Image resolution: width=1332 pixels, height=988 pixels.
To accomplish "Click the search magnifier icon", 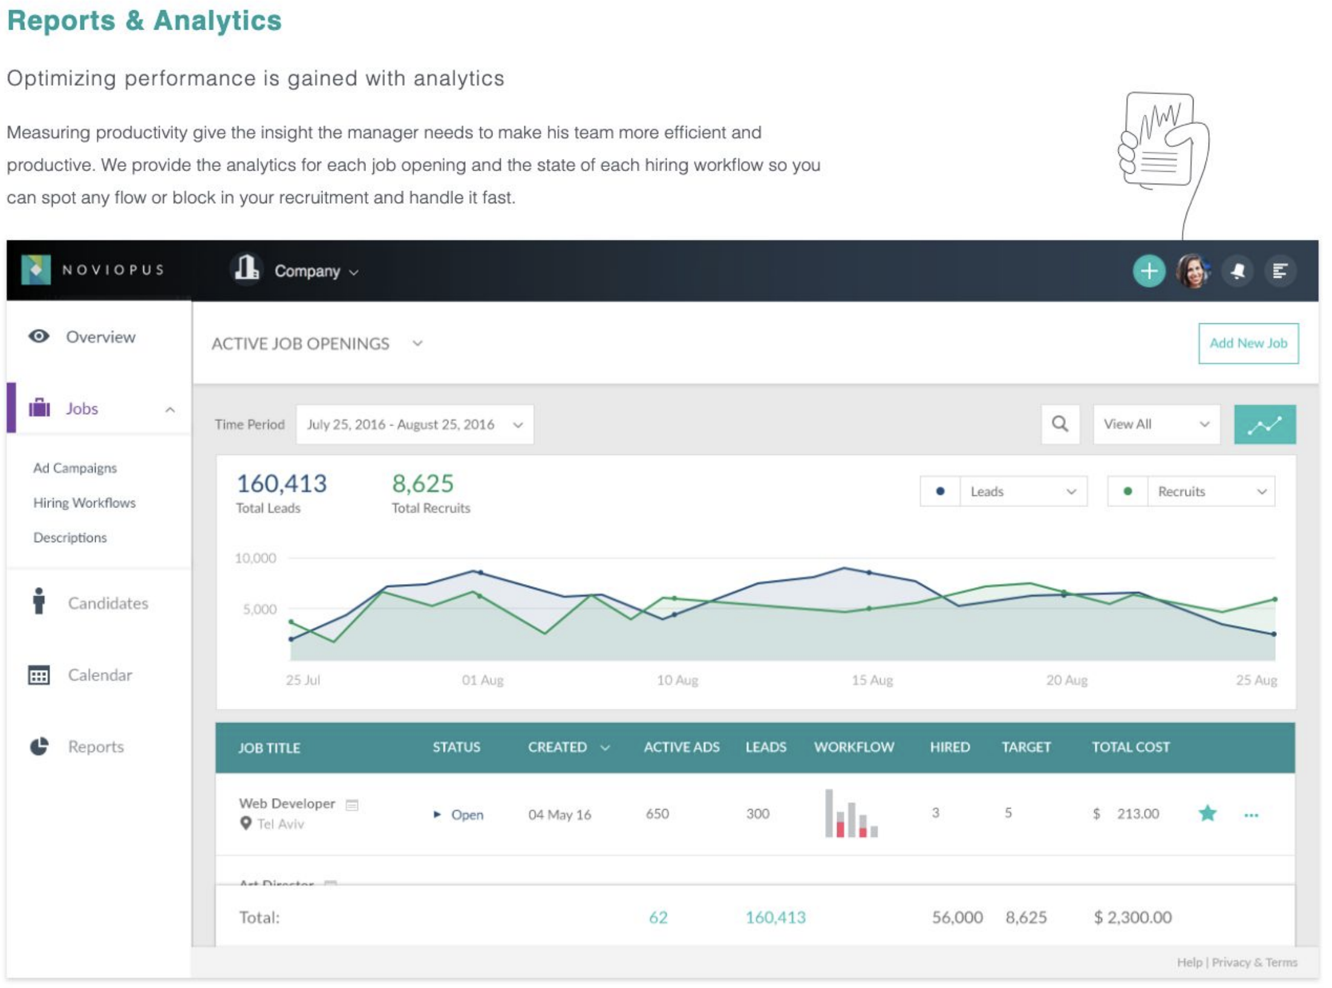I will [x=1060, y=424].
